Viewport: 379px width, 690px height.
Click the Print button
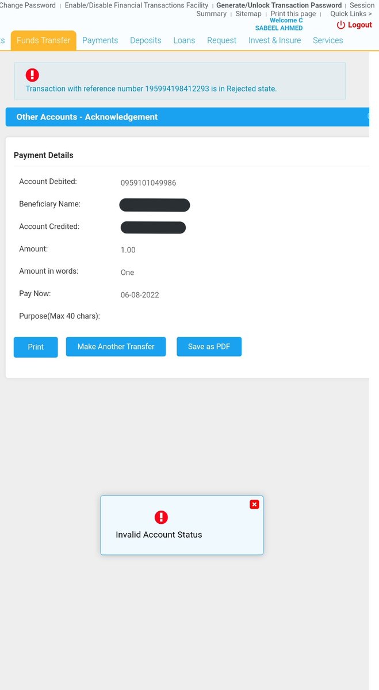coord(36,347)
